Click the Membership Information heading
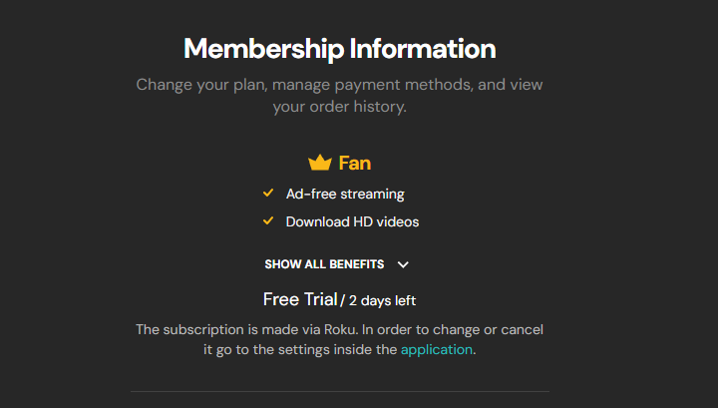Image resolution: width=718 pixels, height=408 pixels. [339, 49]
